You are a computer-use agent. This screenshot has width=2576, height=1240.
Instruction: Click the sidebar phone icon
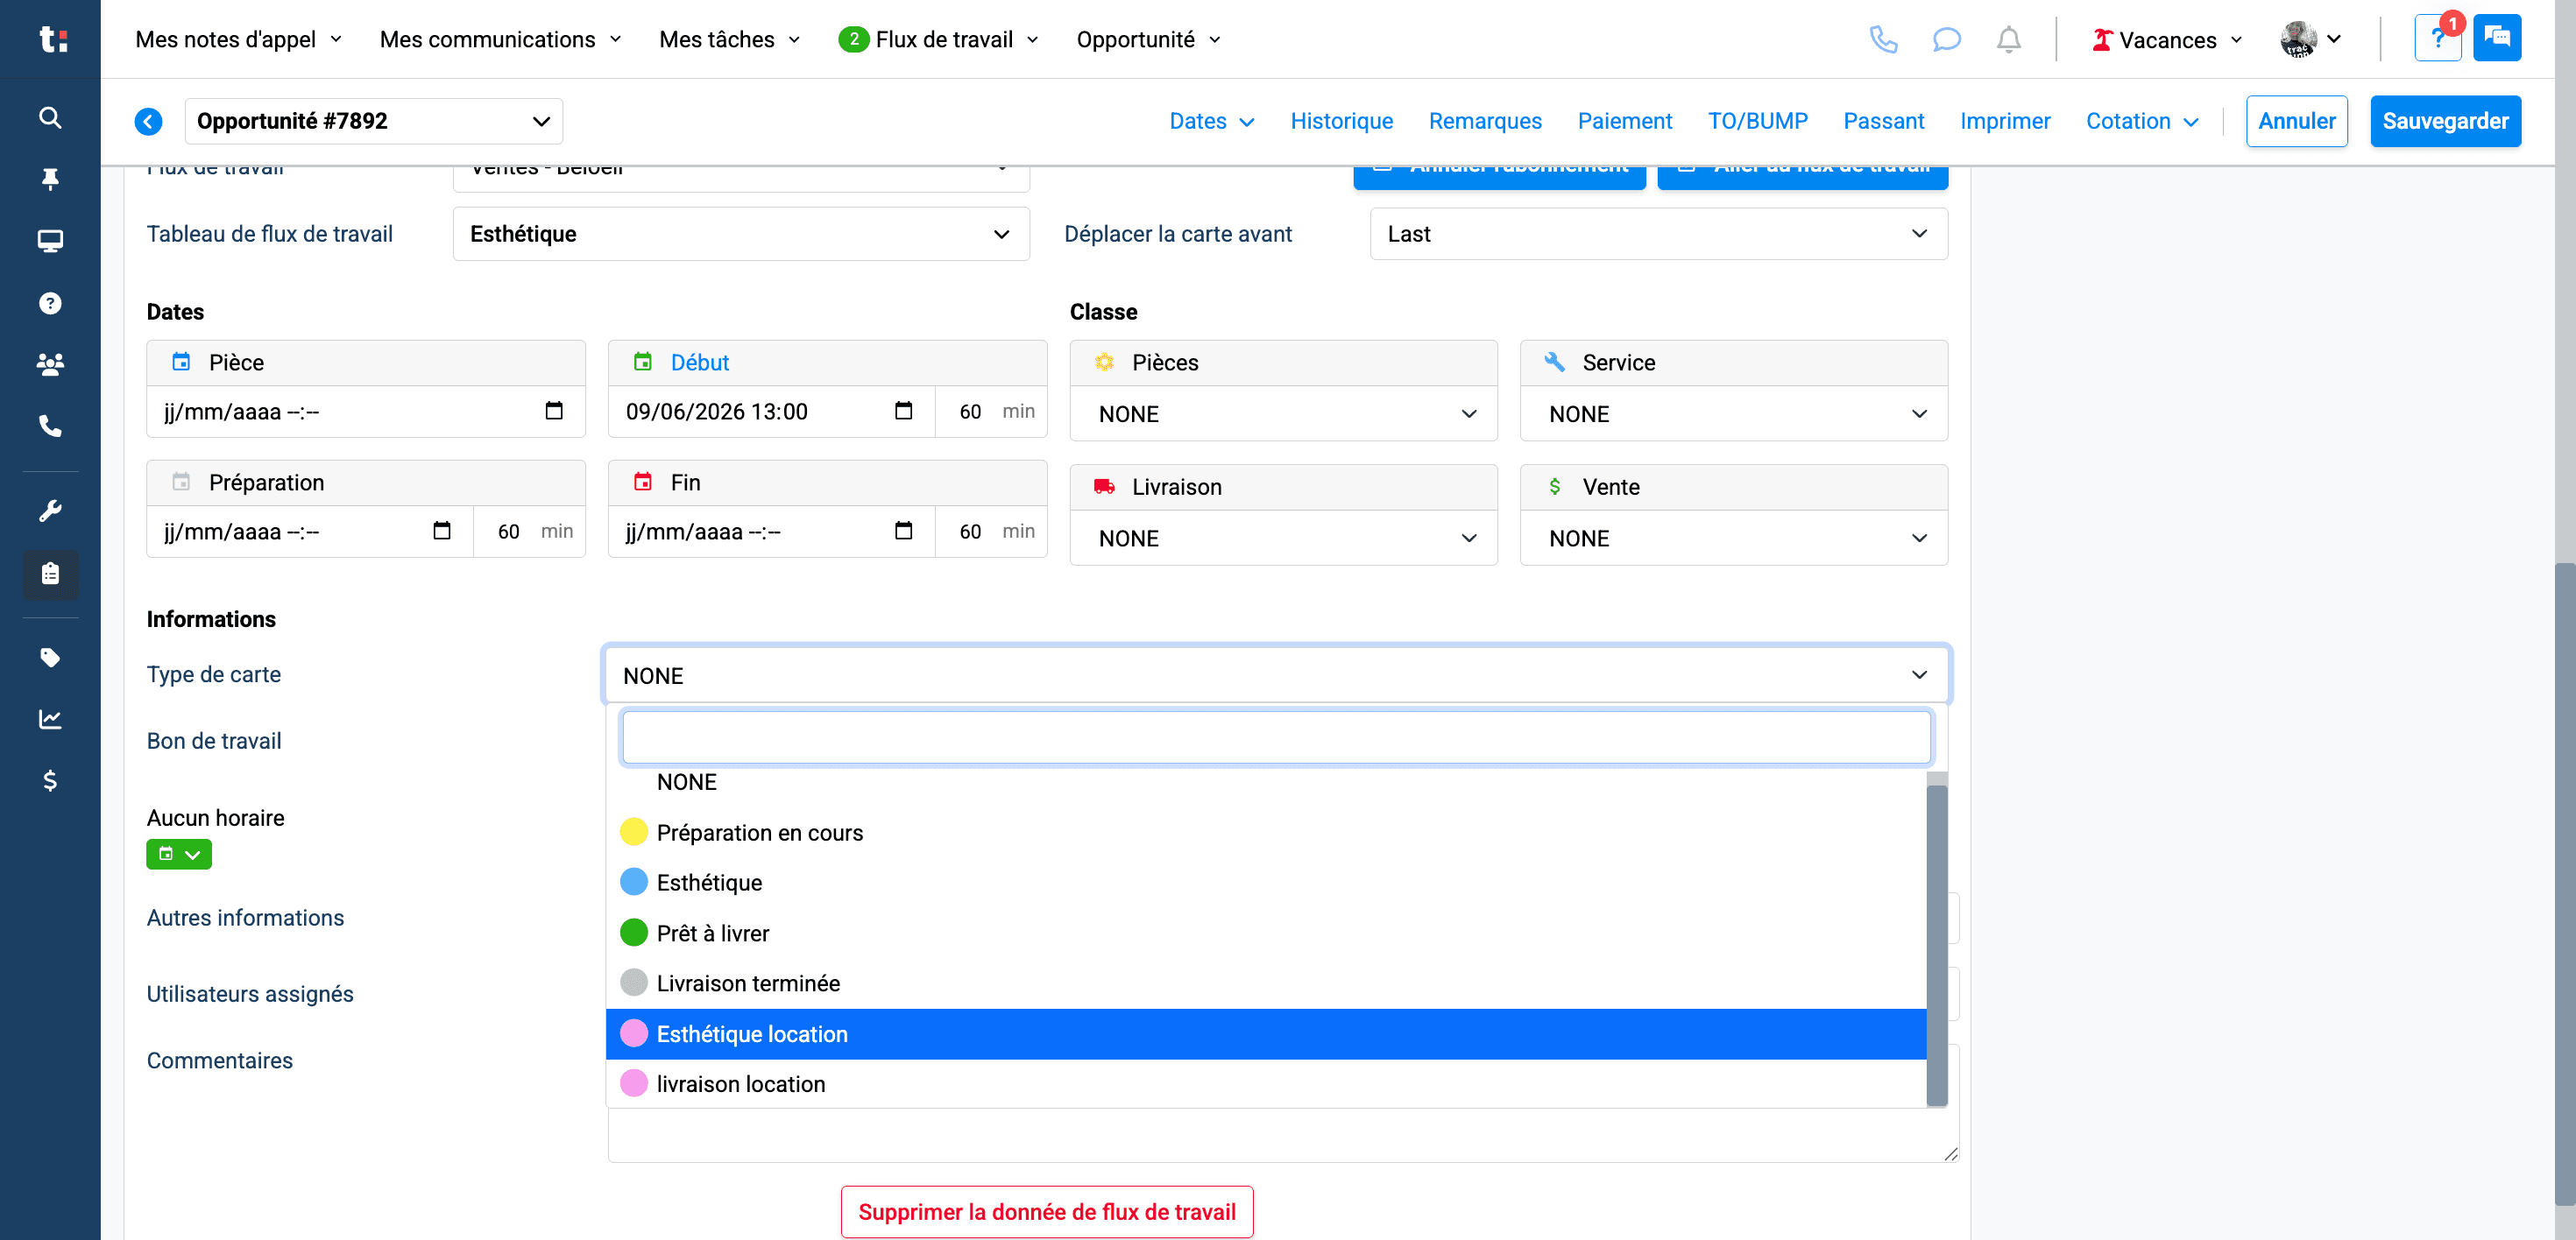(x=50, y=426)
